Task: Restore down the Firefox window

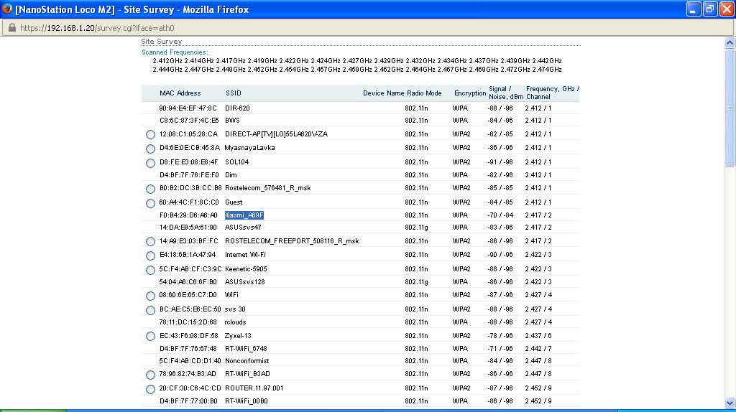Action: [710, 9]
